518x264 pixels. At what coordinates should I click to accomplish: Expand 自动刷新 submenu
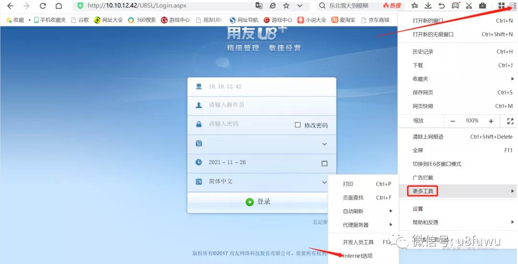click(x=364, y=211)
